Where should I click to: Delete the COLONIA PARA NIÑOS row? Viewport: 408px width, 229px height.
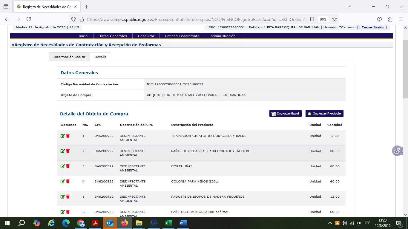(x=68, y=182)
